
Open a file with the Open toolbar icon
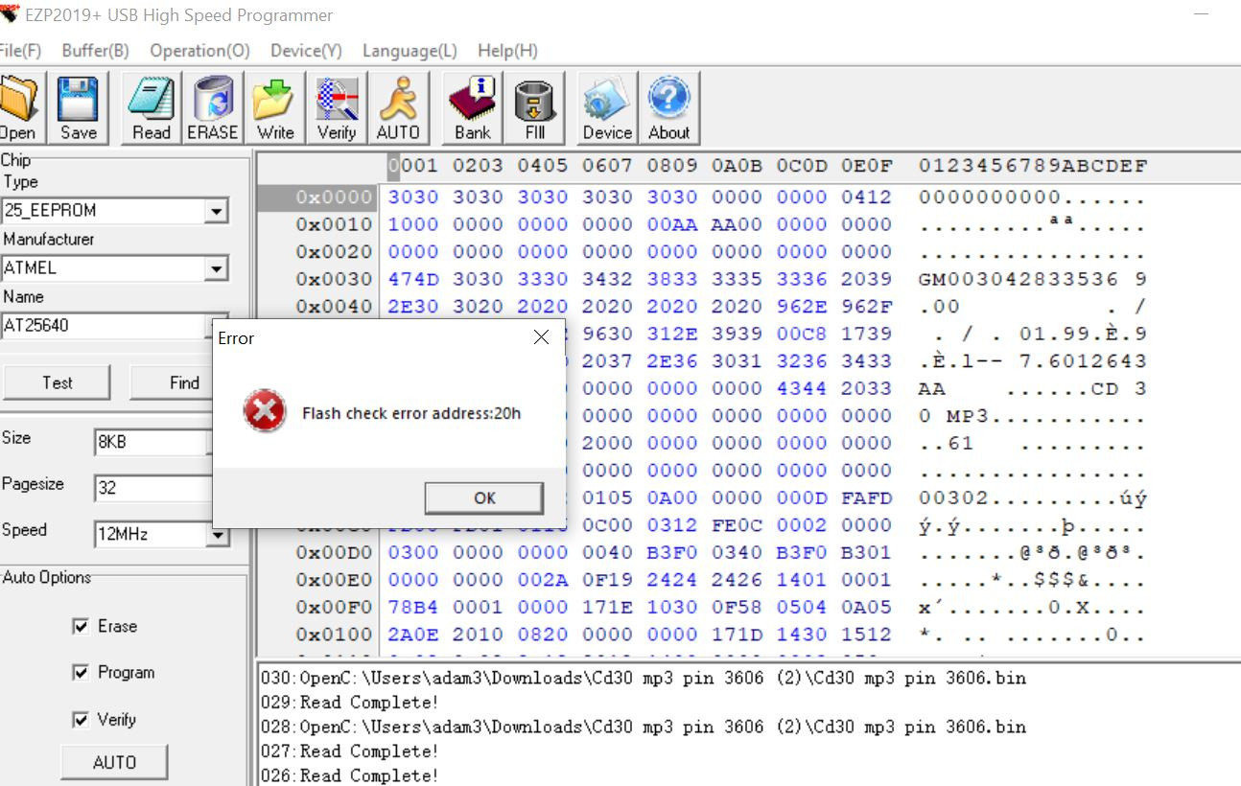pyautogui.click(x=20, y=105)
